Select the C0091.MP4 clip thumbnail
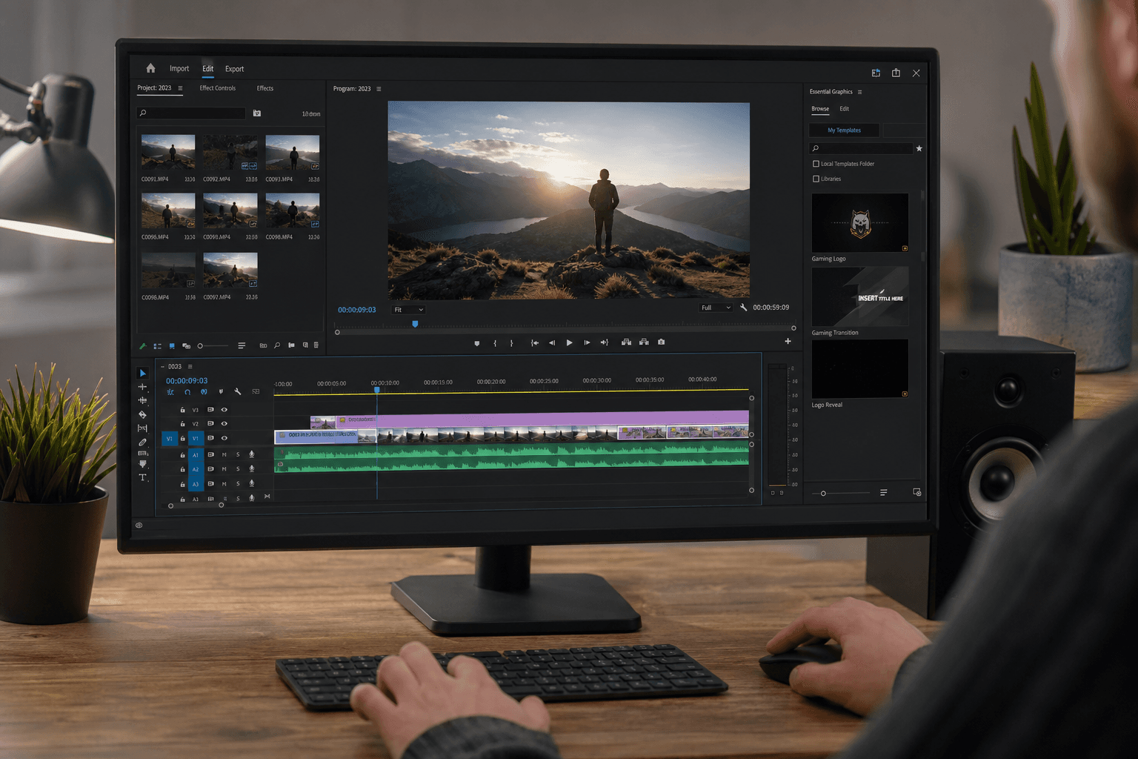 click(168, 153)
